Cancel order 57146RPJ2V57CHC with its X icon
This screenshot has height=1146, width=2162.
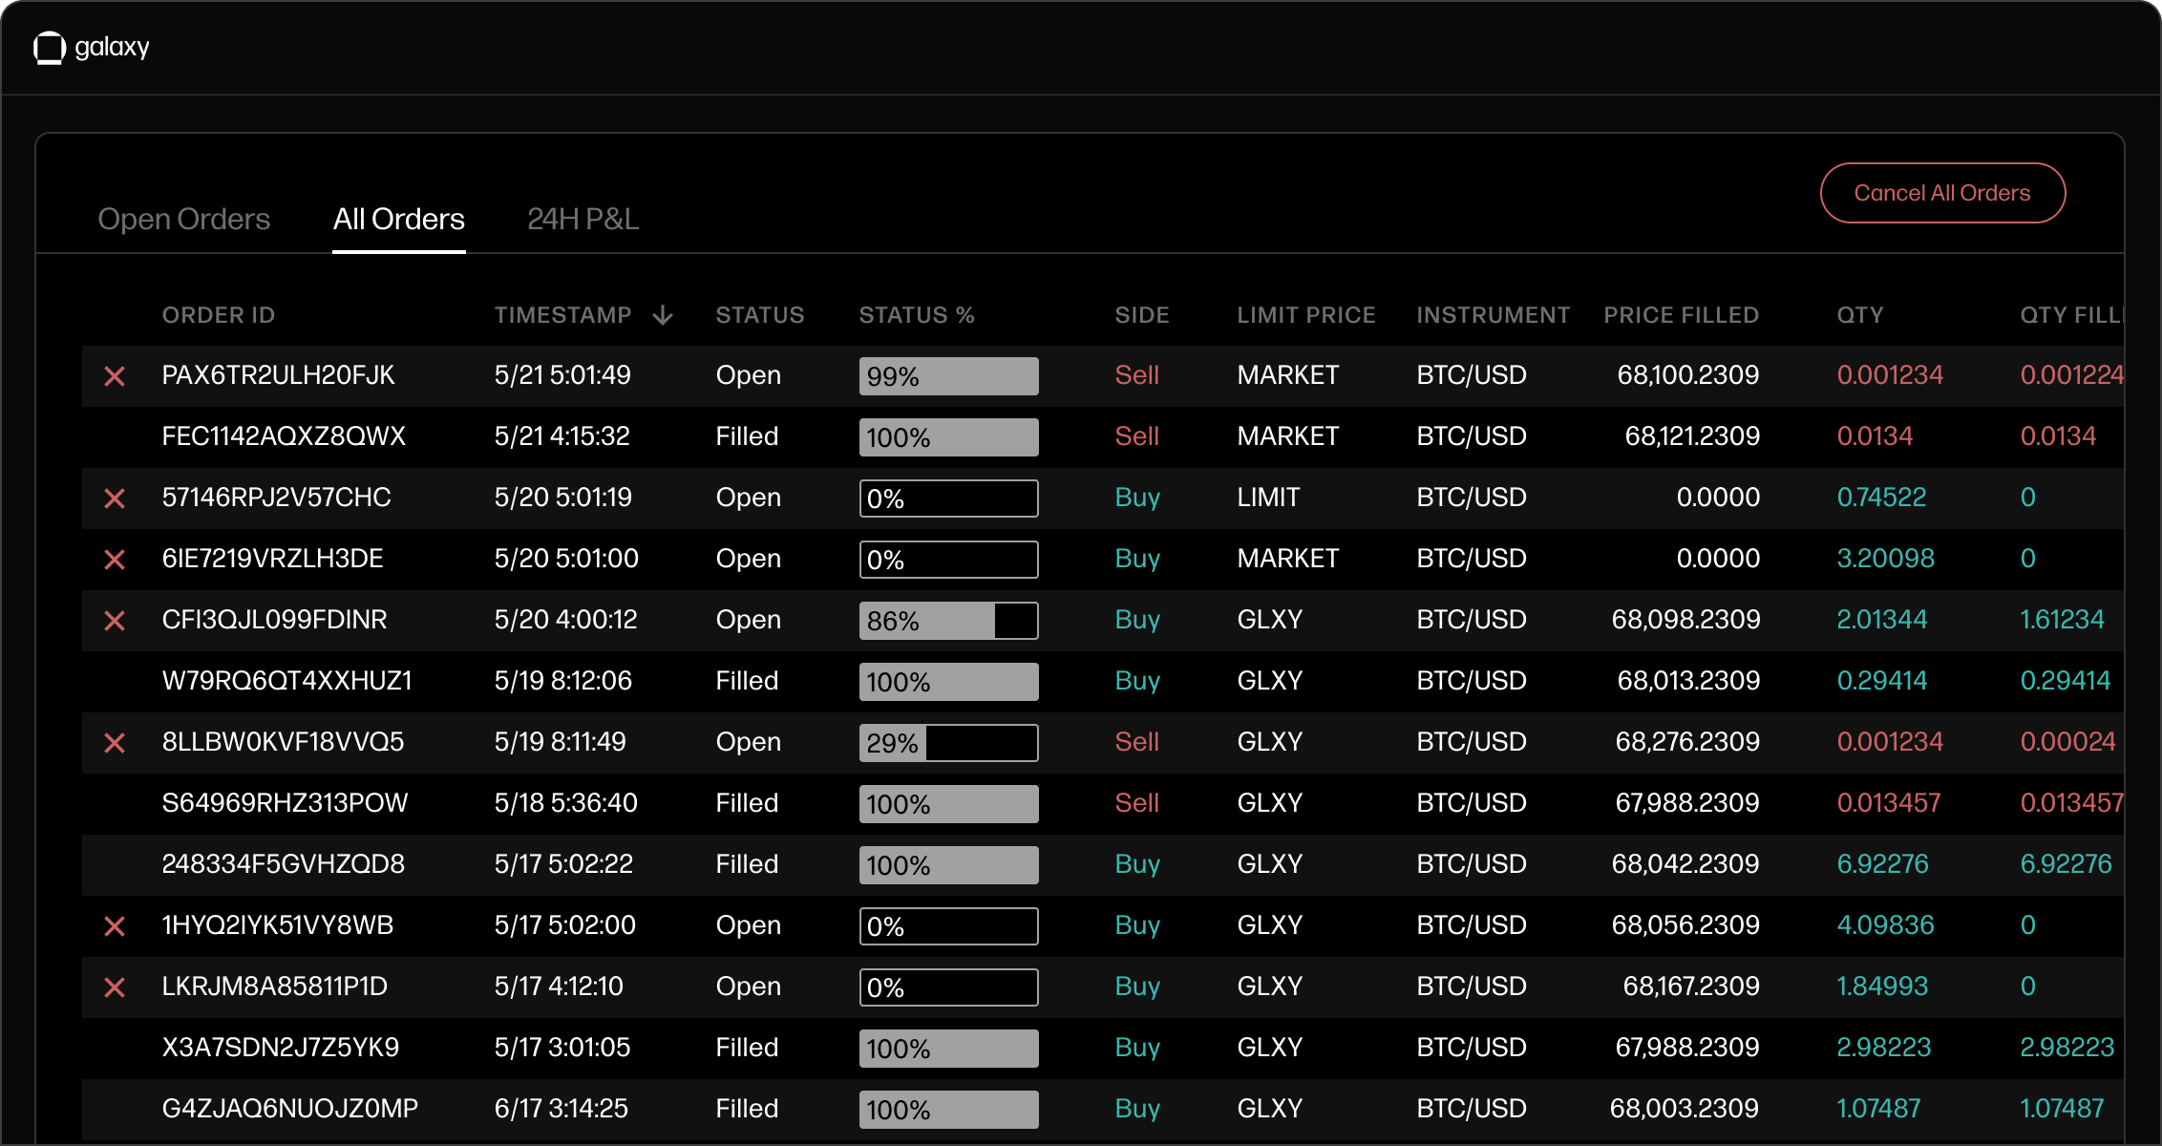pos(115,499)
